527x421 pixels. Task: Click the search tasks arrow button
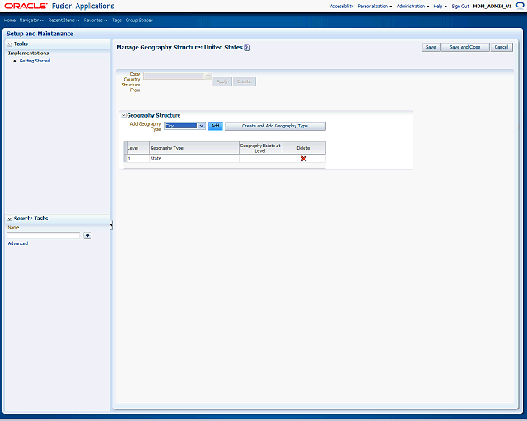tap(87, 235)
